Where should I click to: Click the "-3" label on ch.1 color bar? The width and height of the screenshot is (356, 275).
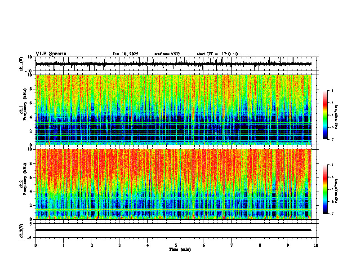[332, 91]
